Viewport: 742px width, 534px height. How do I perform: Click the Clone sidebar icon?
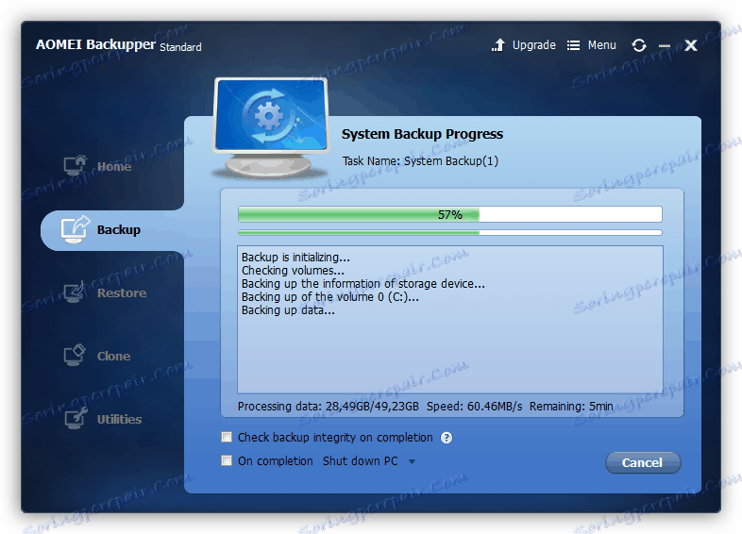[x=75, y=355]
